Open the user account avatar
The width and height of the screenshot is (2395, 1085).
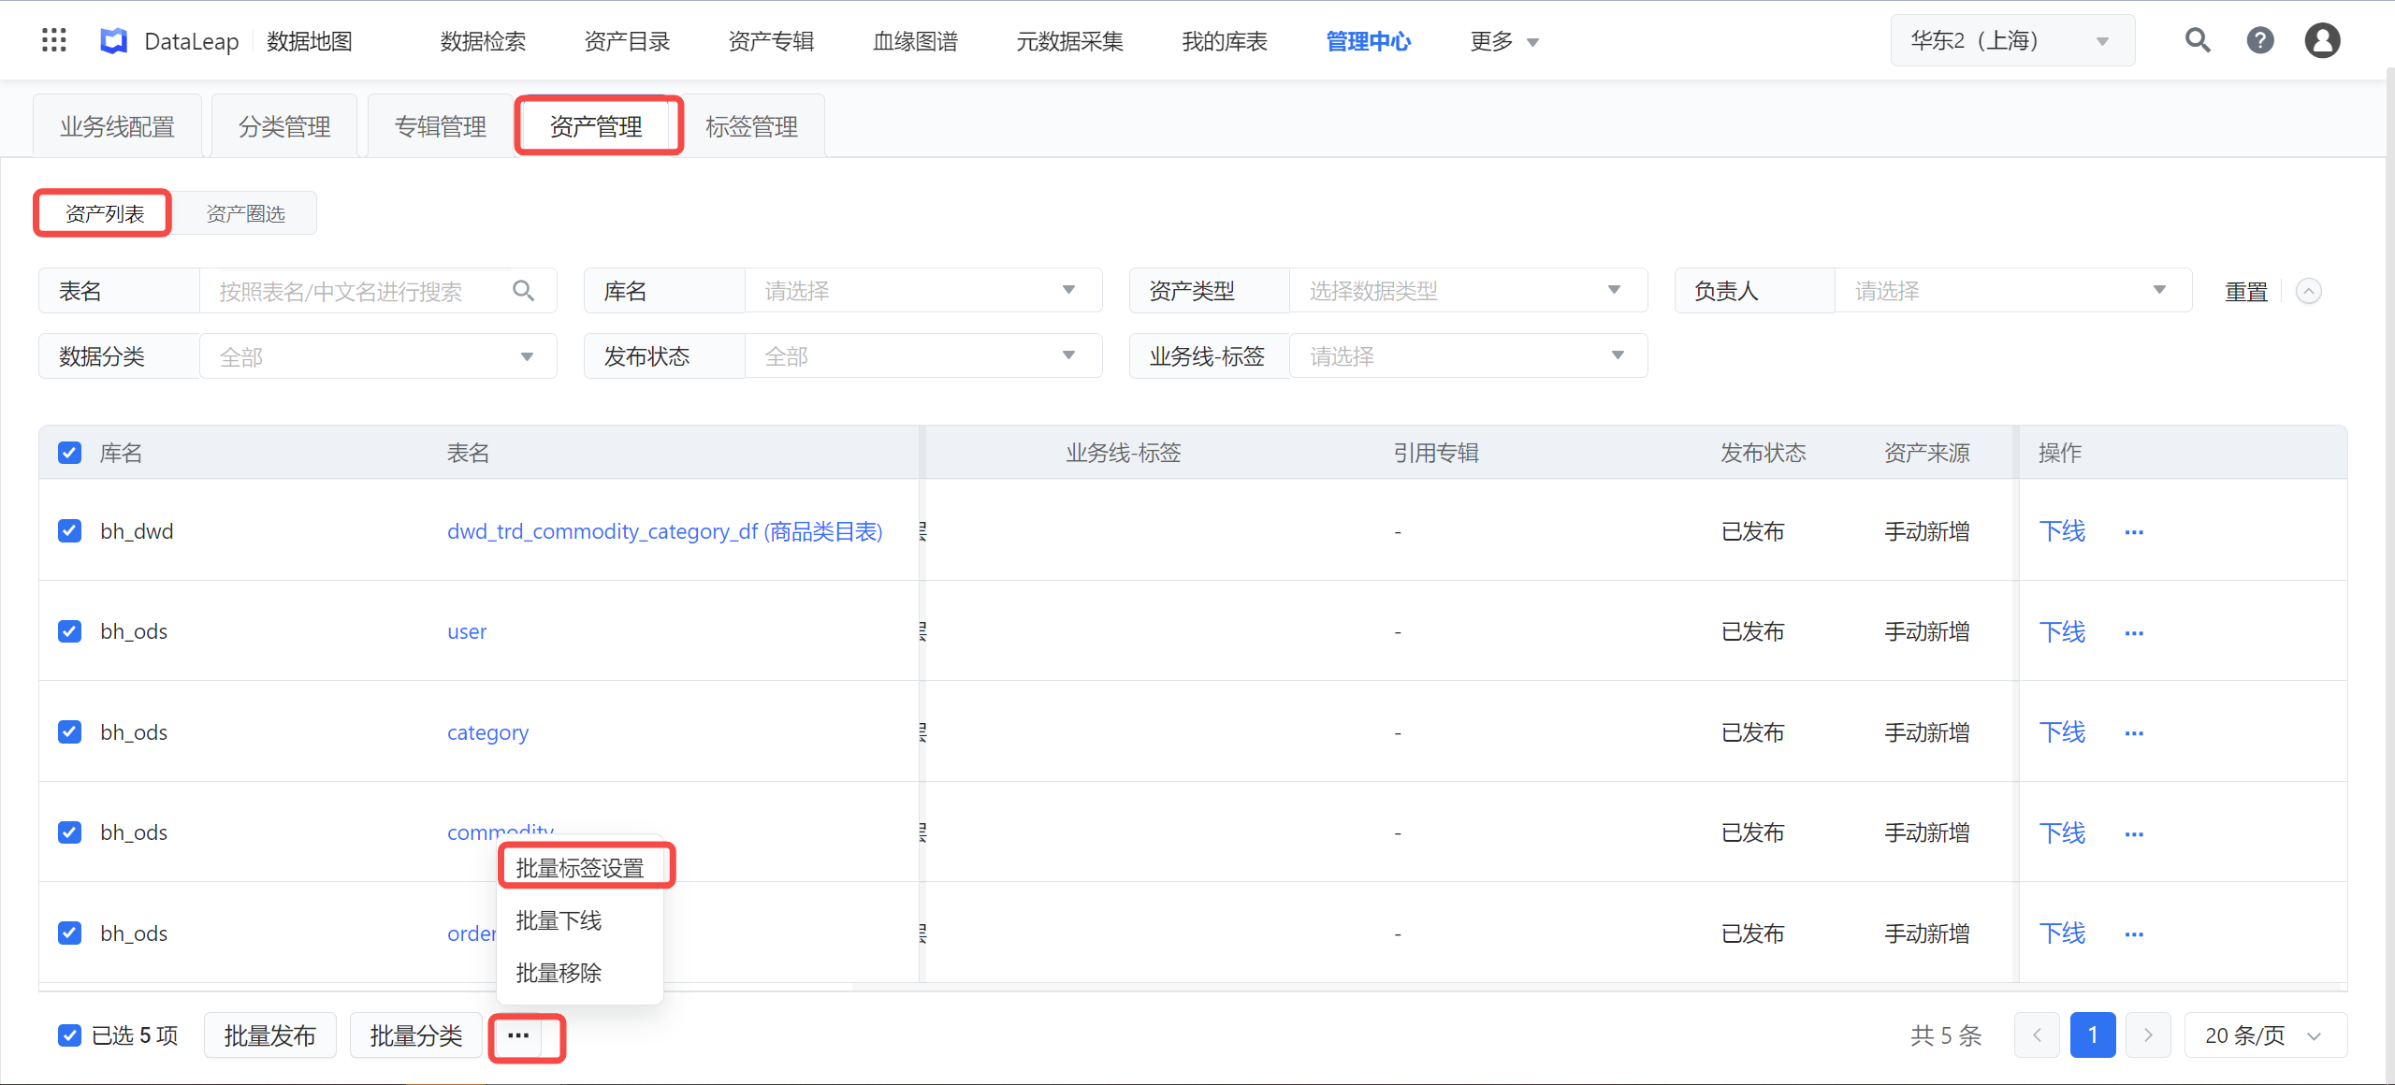[x=2322, y=40]
